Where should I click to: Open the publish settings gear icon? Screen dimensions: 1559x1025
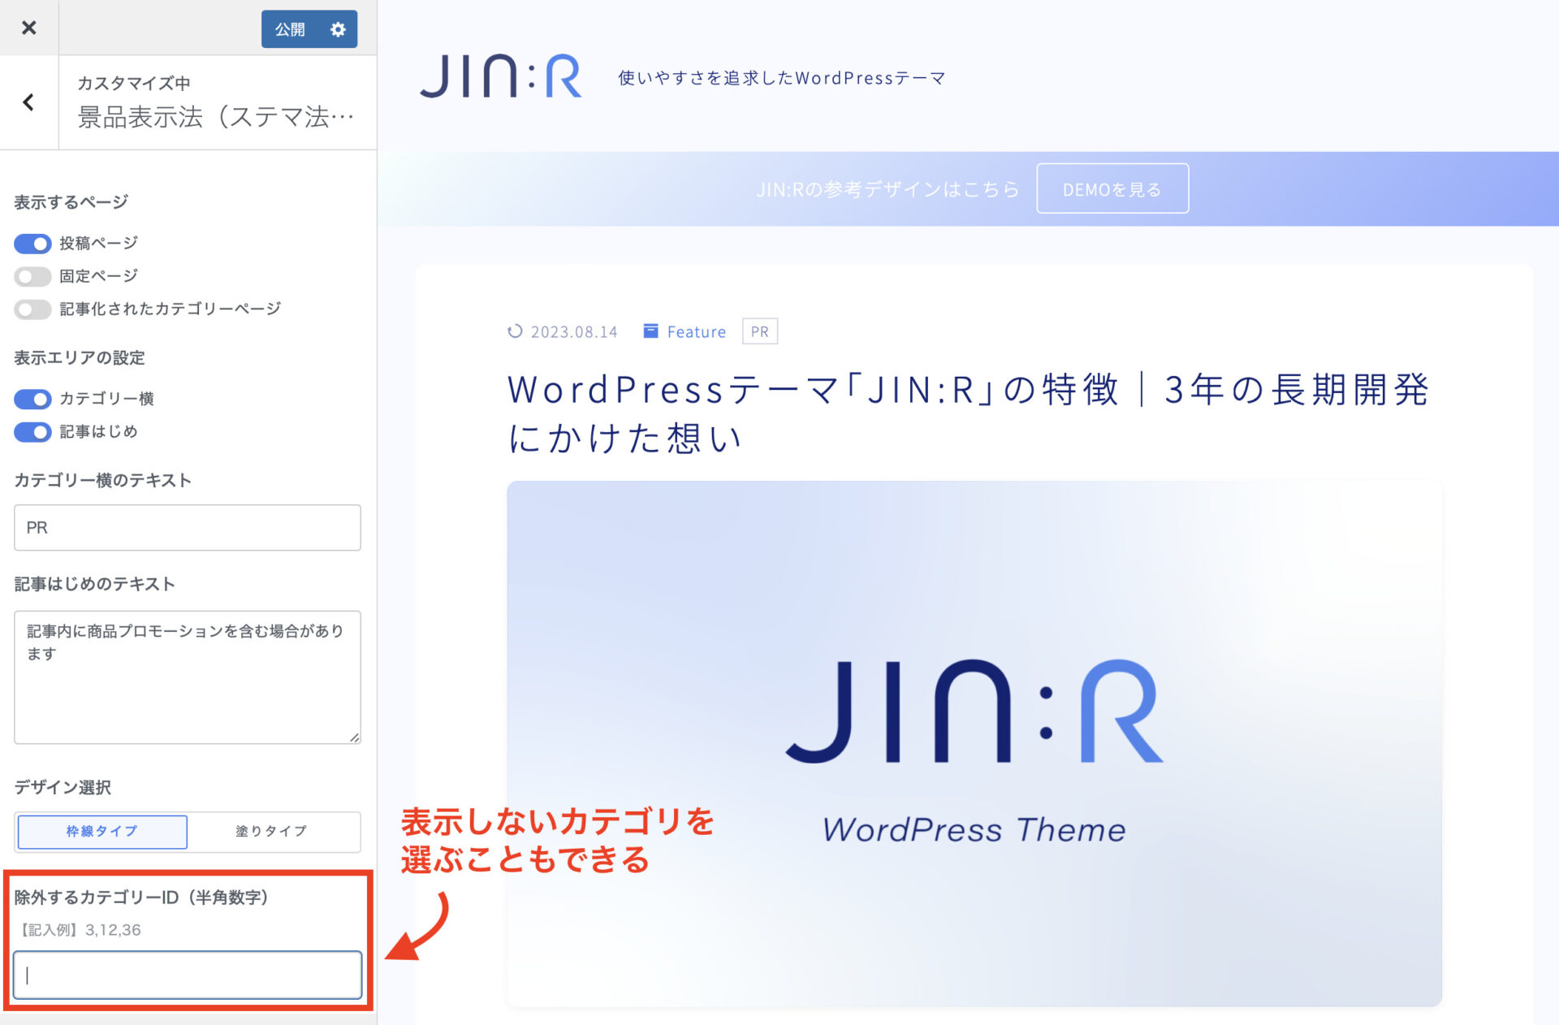coord(339,28)
